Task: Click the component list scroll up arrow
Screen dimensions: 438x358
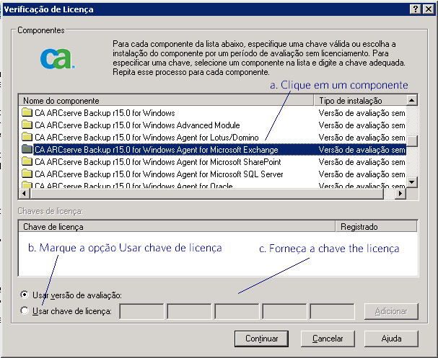Action: click(x=411, y=101)
